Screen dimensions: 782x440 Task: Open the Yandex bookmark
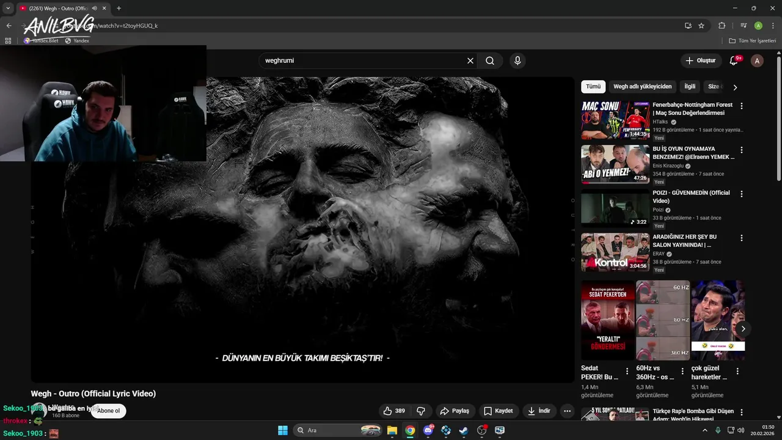[x=77, y=41]
